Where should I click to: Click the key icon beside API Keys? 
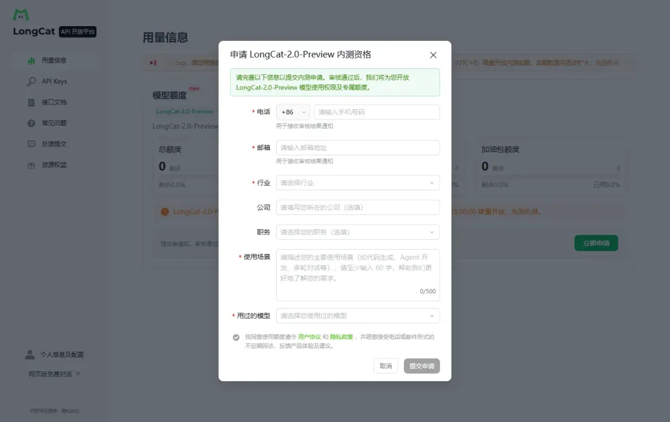32,81
